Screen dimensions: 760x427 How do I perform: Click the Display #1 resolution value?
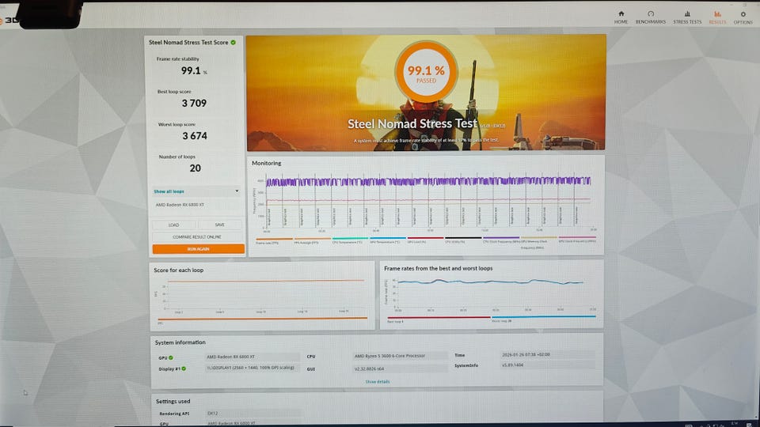coord(252,368)
